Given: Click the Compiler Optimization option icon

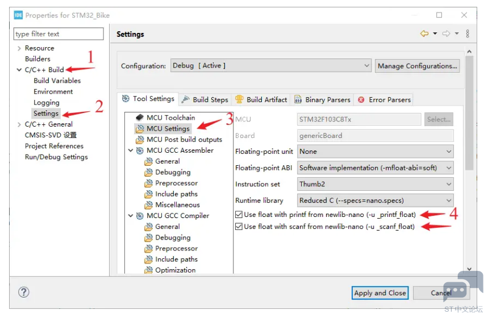Looking at the screenshot, I should (149, 270).
